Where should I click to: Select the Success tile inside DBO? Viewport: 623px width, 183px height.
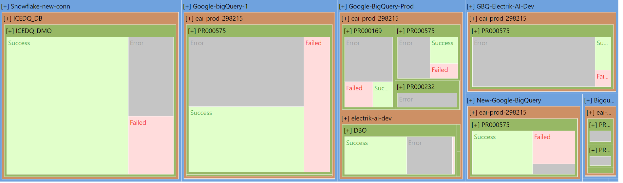(x=375, y=156)
